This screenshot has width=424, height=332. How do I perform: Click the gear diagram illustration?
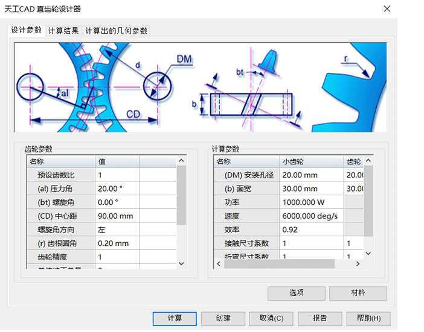point(201,87)
